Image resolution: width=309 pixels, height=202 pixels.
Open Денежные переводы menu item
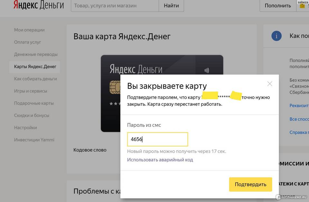click(36, 54)
